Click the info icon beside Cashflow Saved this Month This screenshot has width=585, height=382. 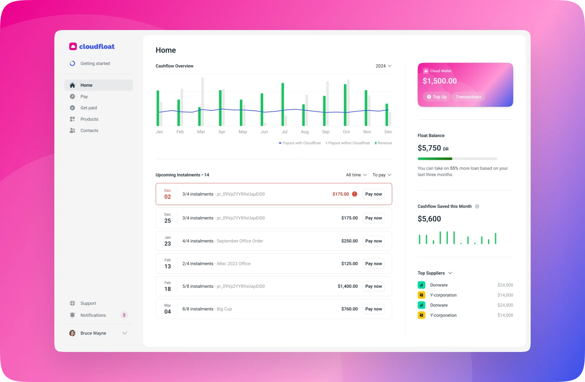pos(477,206)
